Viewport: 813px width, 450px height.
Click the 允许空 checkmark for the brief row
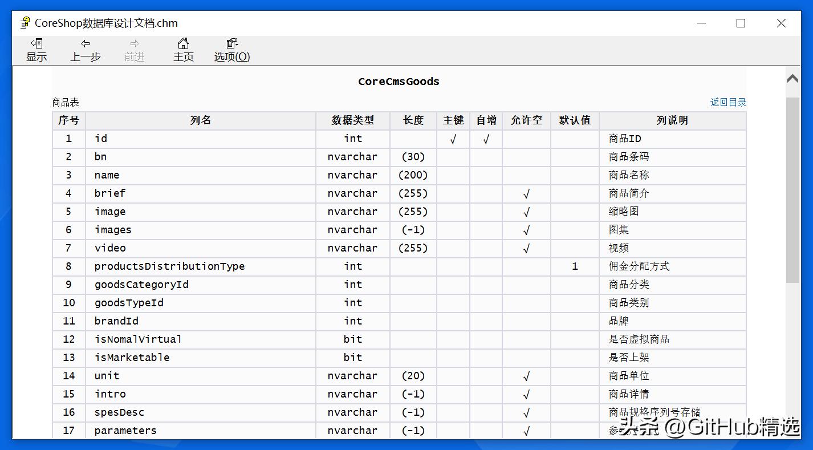point(526,193)
